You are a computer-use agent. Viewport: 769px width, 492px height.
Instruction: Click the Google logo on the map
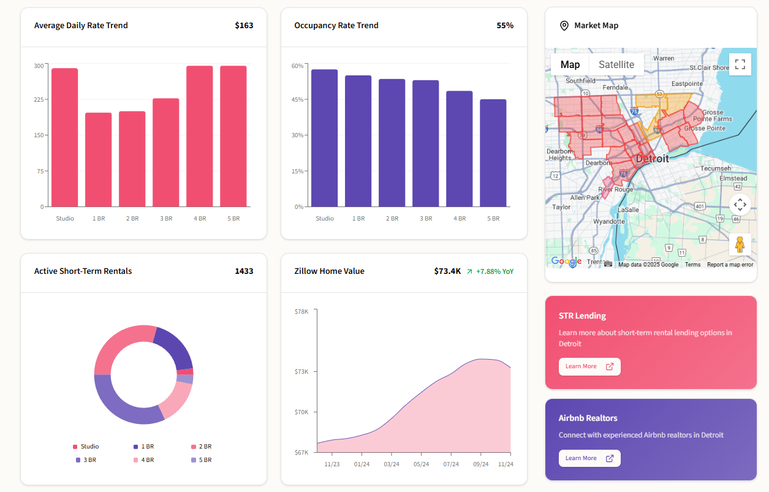(x=566, y=261)
